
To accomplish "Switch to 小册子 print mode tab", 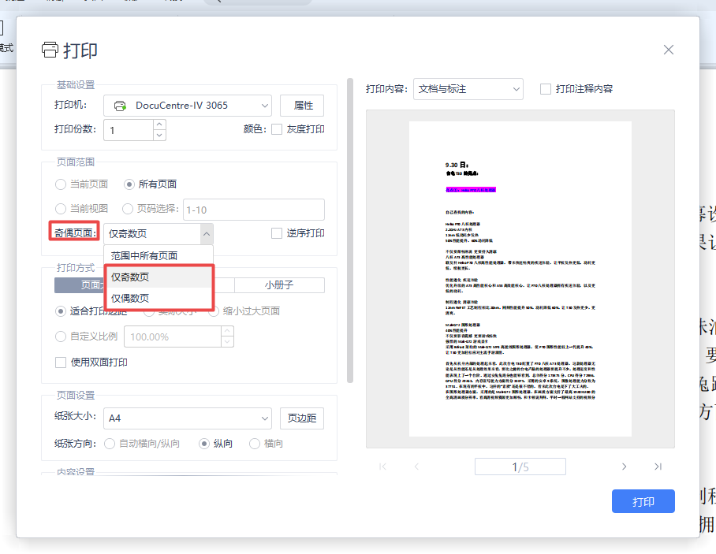I will [279, 285].
